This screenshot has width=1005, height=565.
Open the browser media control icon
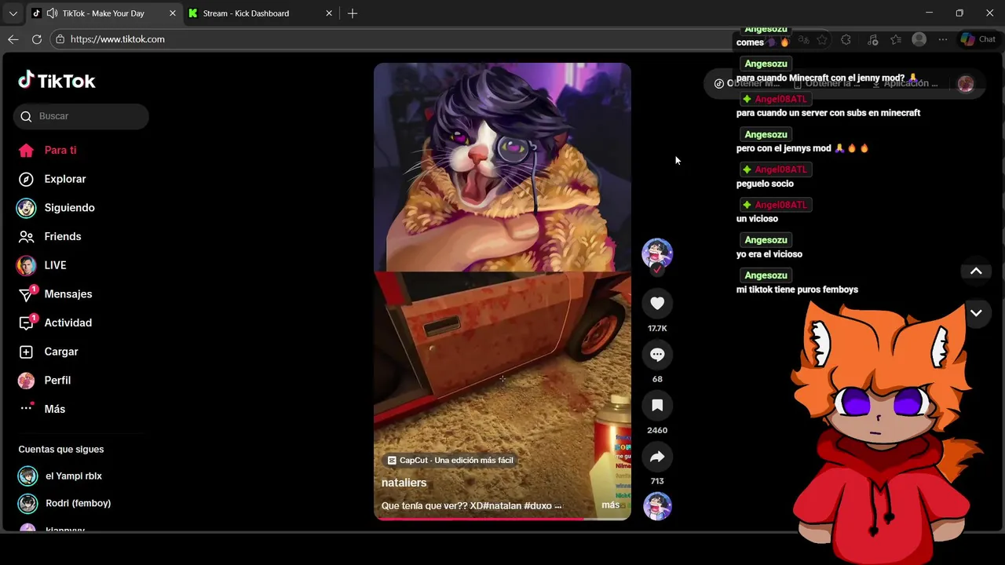[x=872, y=39]
